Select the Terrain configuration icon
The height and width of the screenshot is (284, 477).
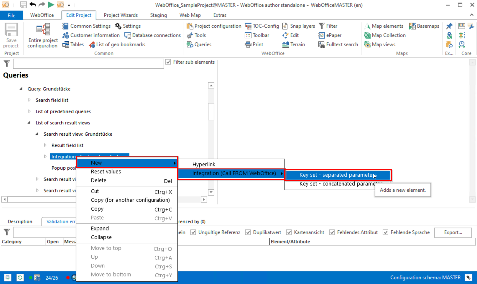tap(294, 44)
